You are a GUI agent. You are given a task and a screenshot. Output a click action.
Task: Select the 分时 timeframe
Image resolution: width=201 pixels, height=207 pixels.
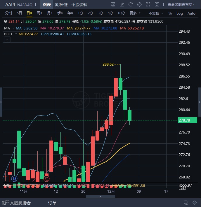tap(8, 13)
